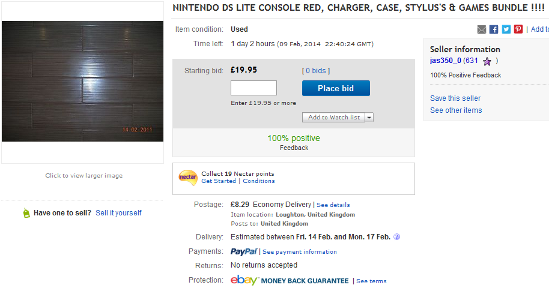Open the item photo thumbnail
This screenshot has width=549, height=294.
(x=83, y=82)
